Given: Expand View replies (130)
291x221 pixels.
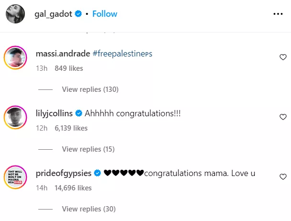Looking at the screenshot, I should (x=90, y=89).
